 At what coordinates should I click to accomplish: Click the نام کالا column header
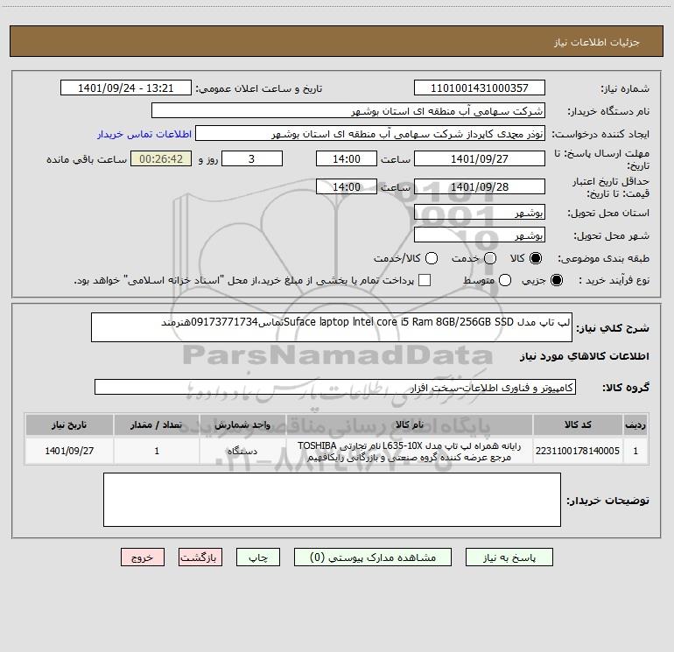point(410,424)
